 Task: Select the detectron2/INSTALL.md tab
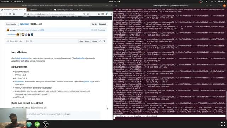13,10
